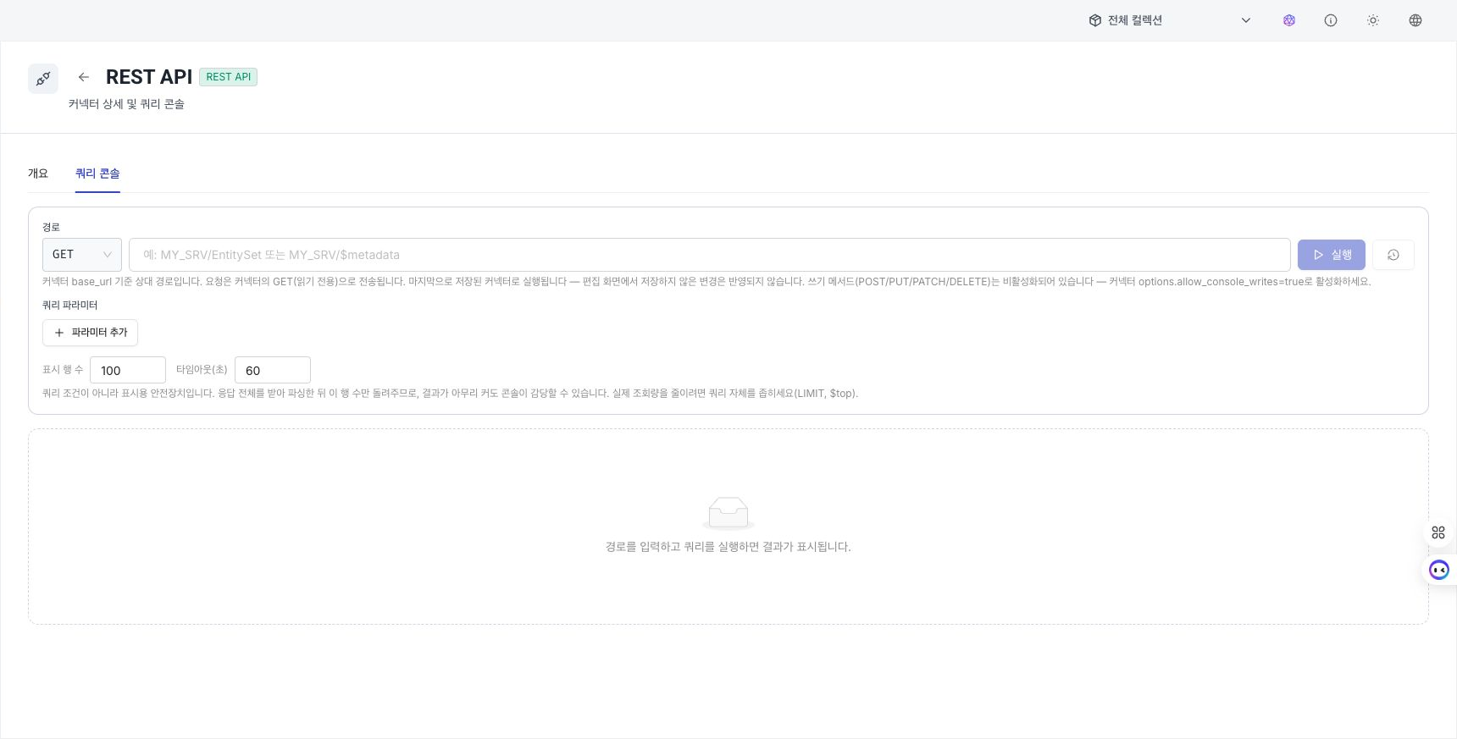Click the 타임아웃(초) field showing 60
This screenshot has height=739, width=1457.
[273, 370]
